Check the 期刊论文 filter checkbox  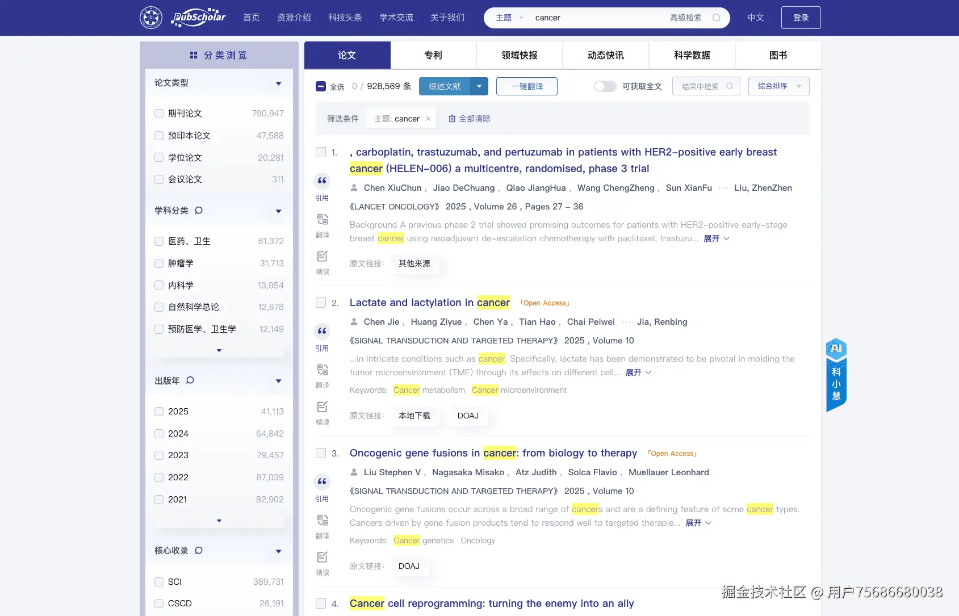[x=159, y=114]
